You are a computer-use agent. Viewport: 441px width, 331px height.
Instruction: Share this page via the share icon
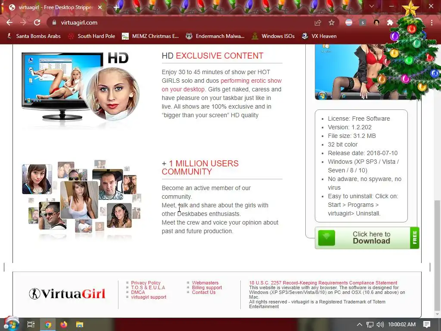click(x=318, y=22)
